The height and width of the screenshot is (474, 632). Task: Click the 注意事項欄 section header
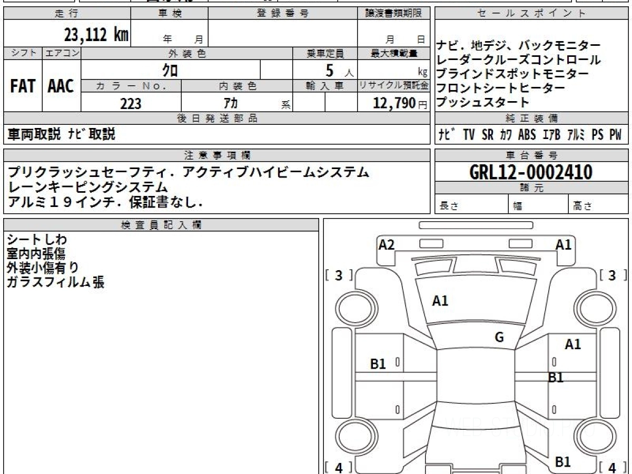coord(217,155)
